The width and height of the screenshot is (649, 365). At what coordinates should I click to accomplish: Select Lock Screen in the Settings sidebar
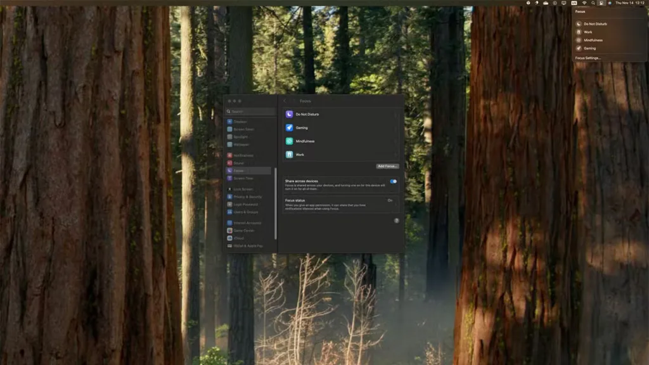pyautogui.click(x=248, y=189)
